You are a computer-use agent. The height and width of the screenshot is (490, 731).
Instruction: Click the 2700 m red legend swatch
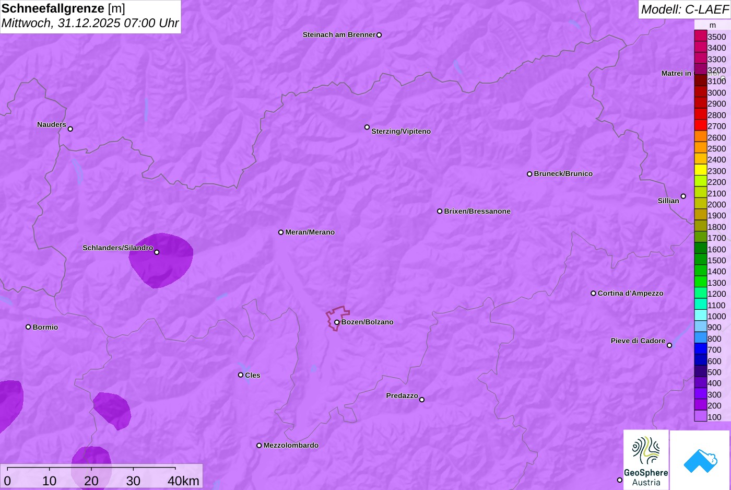tap(700, 125)
